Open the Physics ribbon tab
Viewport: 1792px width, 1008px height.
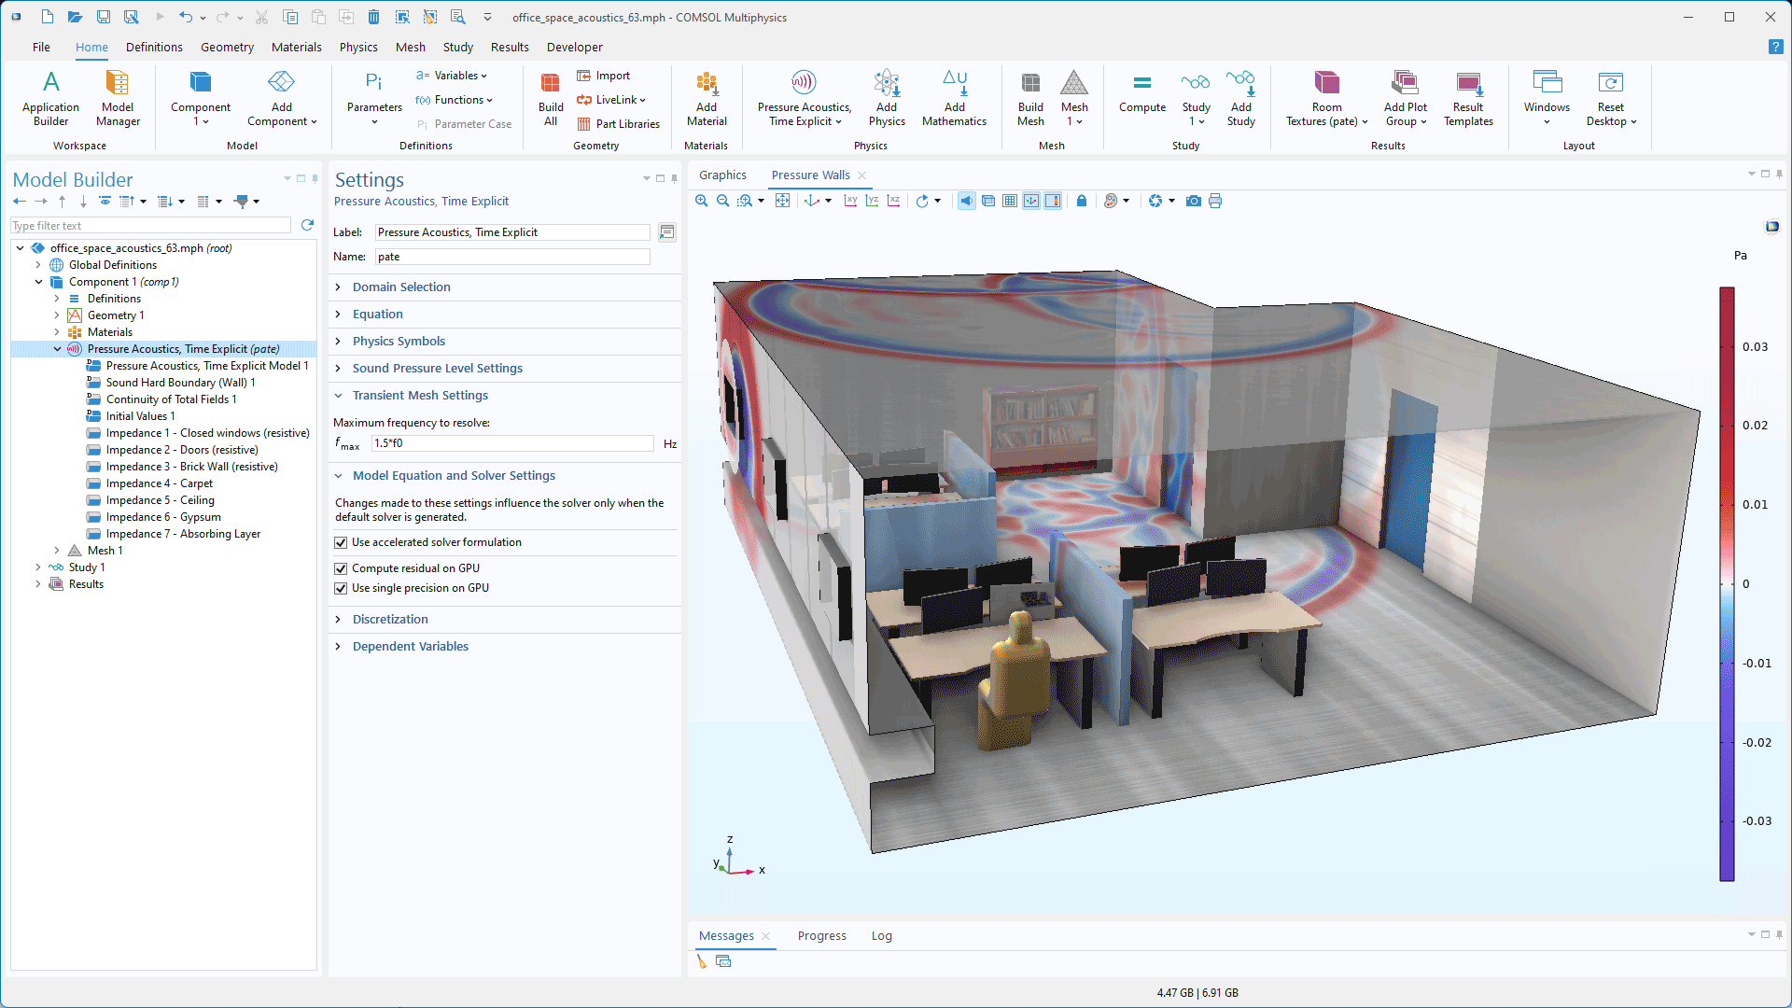click(358, 47)
